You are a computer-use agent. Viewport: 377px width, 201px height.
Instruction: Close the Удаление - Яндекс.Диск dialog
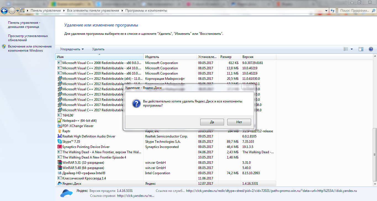point(247,86)
